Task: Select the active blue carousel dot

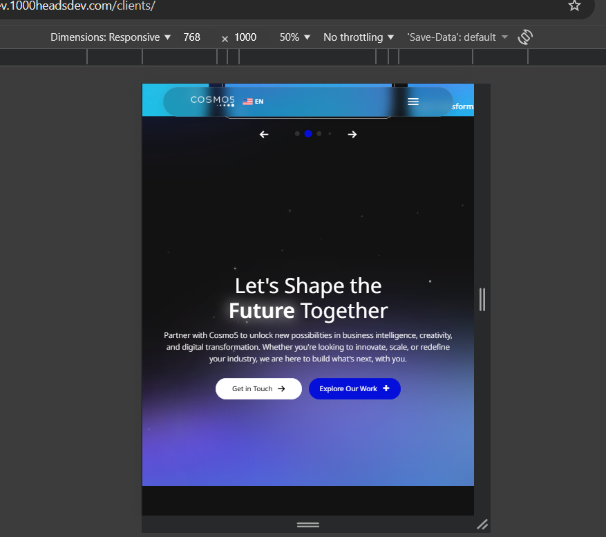Action: (x=308, y=133)
